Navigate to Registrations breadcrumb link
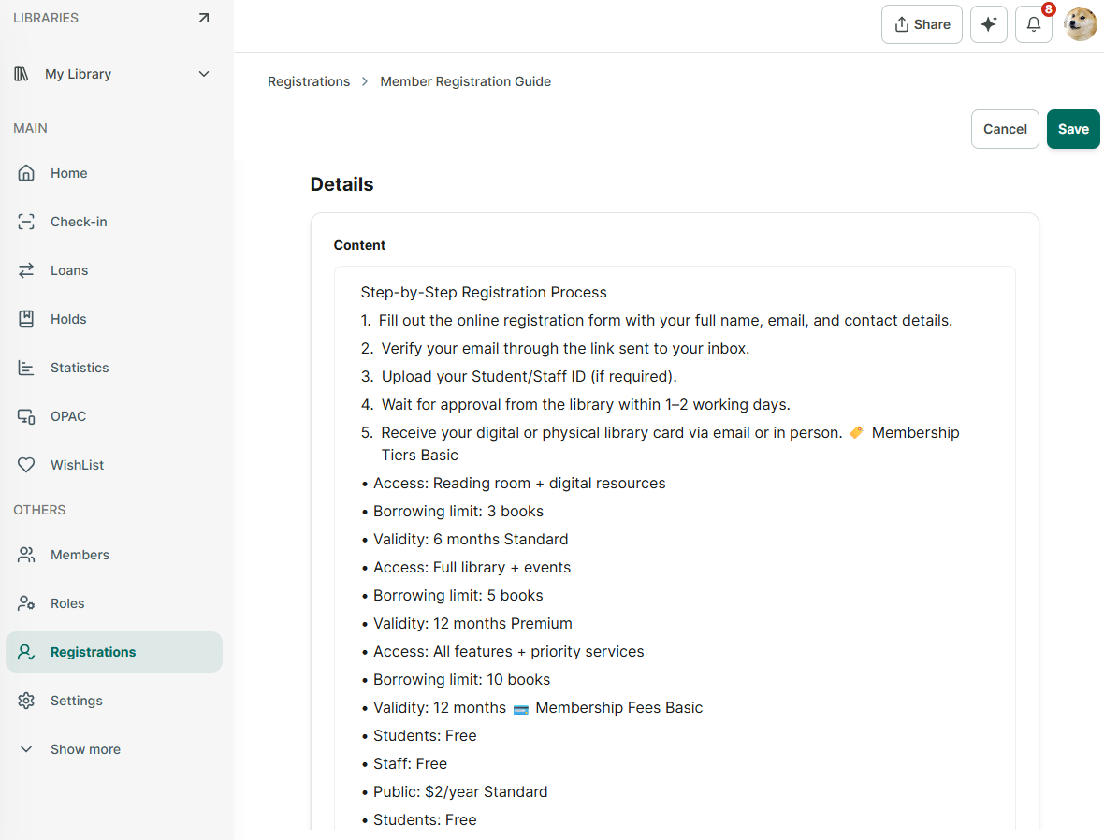This screenshot has height=840, width=1104. 309,81
